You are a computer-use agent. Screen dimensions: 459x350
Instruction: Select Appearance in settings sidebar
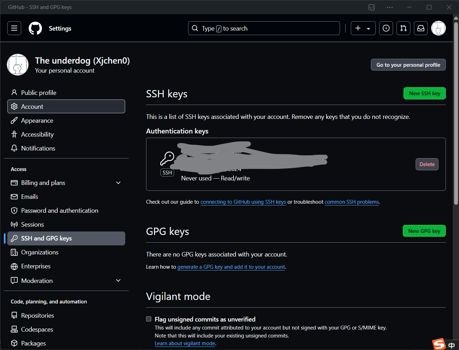37,121
